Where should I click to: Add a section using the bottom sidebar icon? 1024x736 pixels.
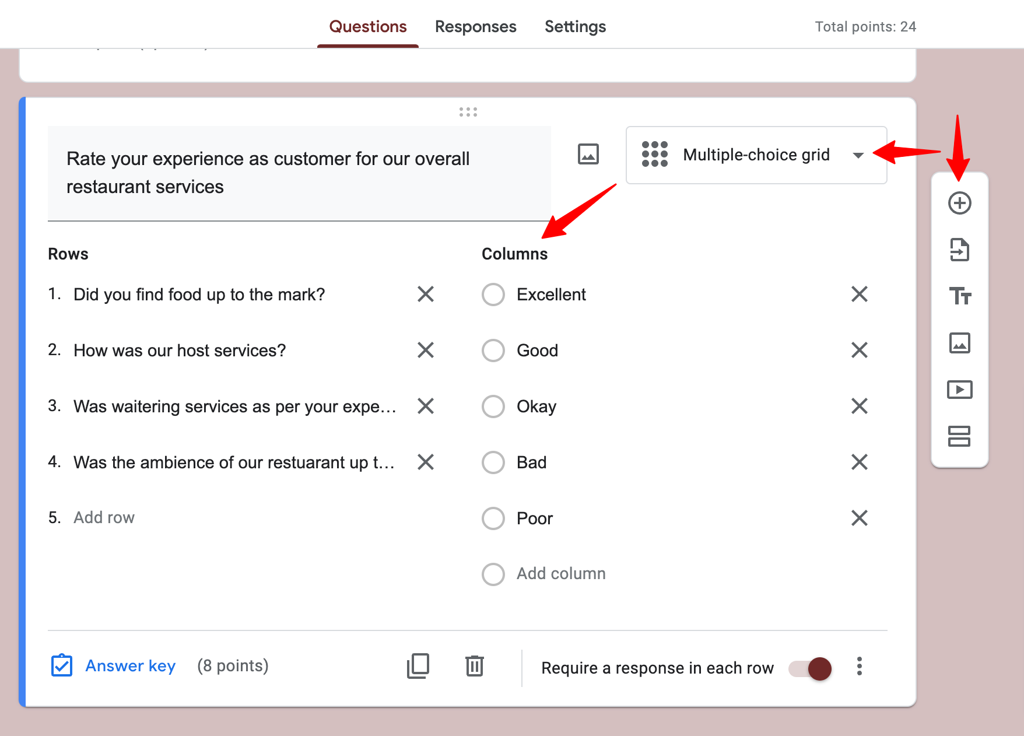[959, 436]
